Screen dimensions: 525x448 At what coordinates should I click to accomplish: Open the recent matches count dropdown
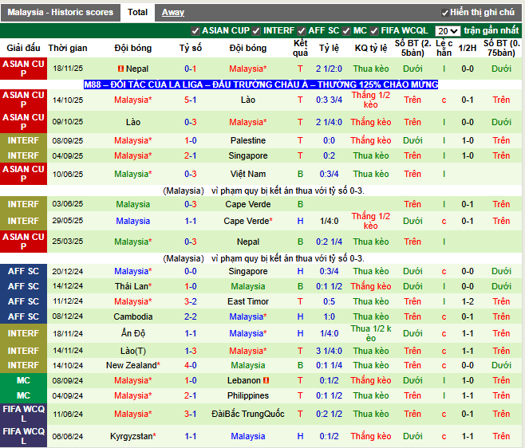448,31
